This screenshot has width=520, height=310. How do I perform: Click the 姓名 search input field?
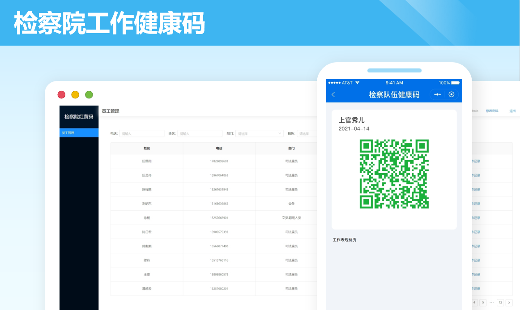pyautogui.click(x=200, y=133)
